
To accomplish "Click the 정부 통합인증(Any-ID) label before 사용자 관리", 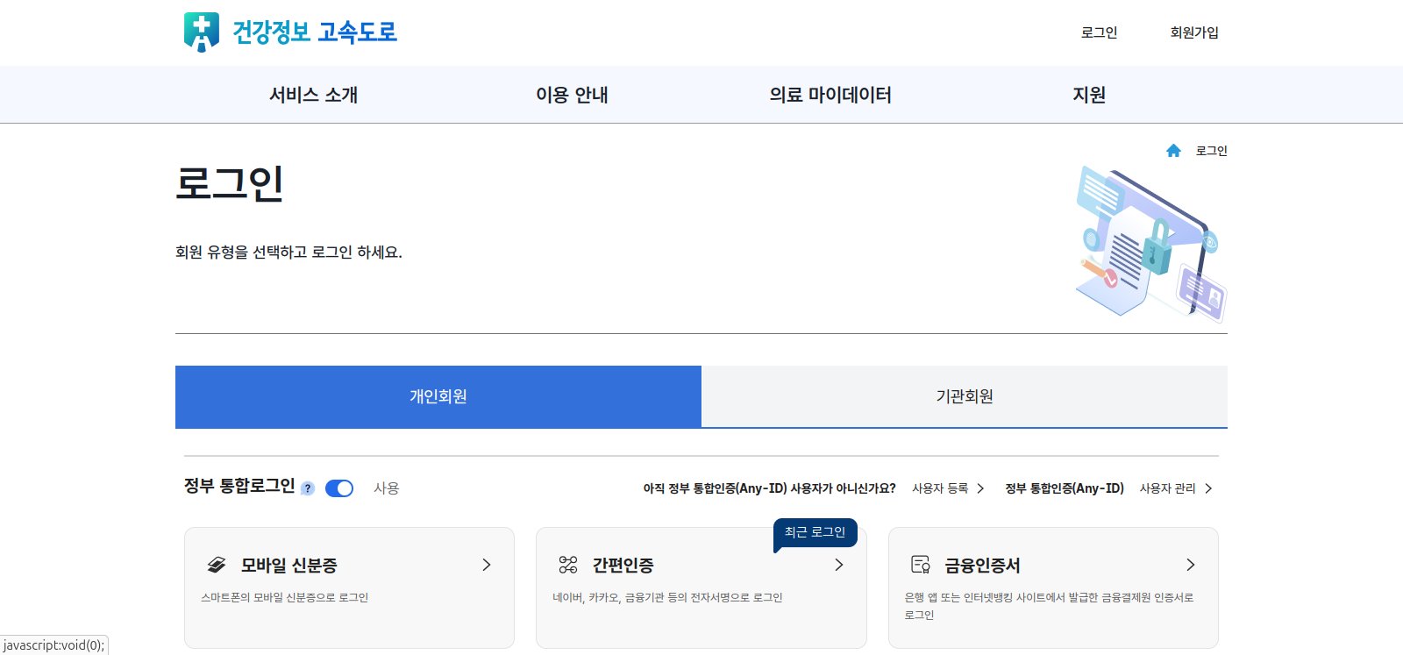I will (1065, 488).
